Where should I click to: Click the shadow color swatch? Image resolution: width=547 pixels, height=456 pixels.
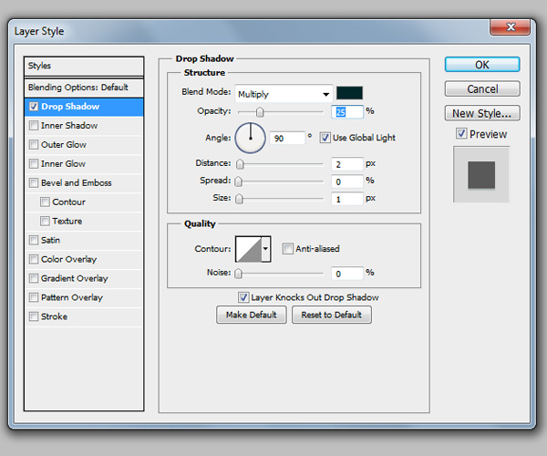(x=349, y=93)
